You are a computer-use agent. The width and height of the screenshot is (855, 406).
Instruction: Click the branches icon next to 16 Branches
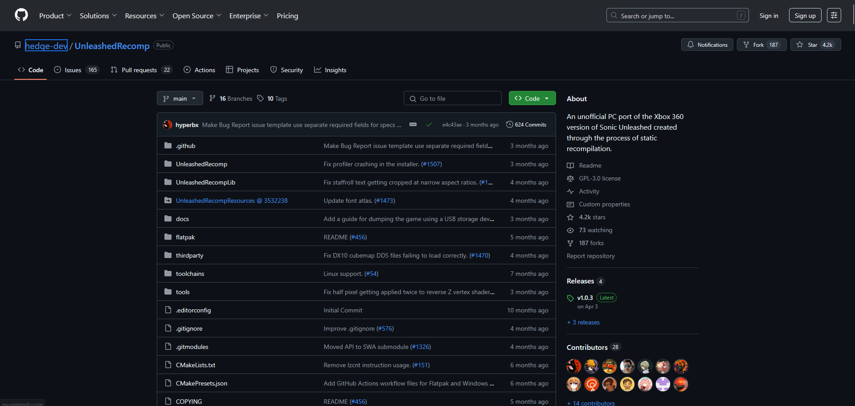click(x=213, y=98)
